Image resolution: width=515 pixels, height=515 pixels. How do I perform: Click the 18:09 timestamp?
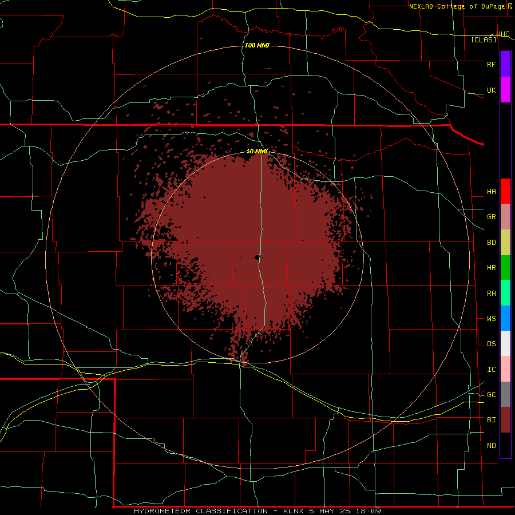tap(369, 511)
